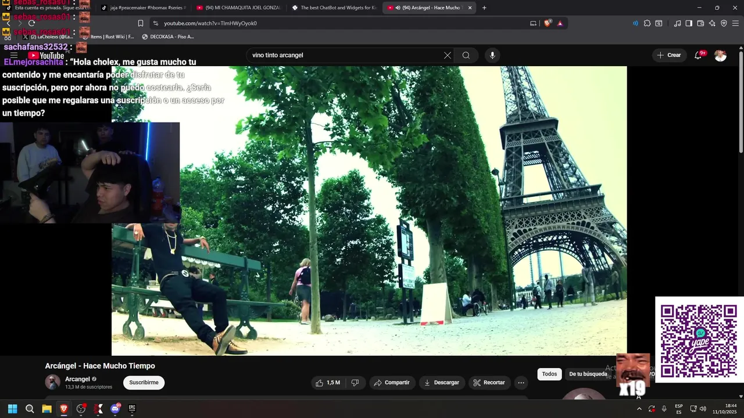The height and width of the screenshot is (418, 744).
Task: Open Brave VPN shield icon
Action: tap(724, 23)
